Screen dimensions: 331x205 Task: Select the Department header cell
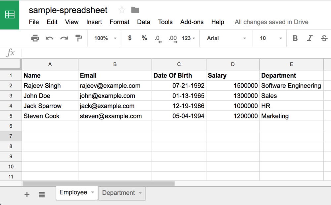click(x=291, y=76)
